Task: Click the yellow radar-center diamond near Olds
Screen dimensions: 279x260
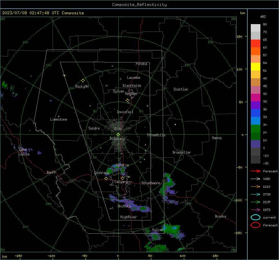Action: tap(118, 135)
